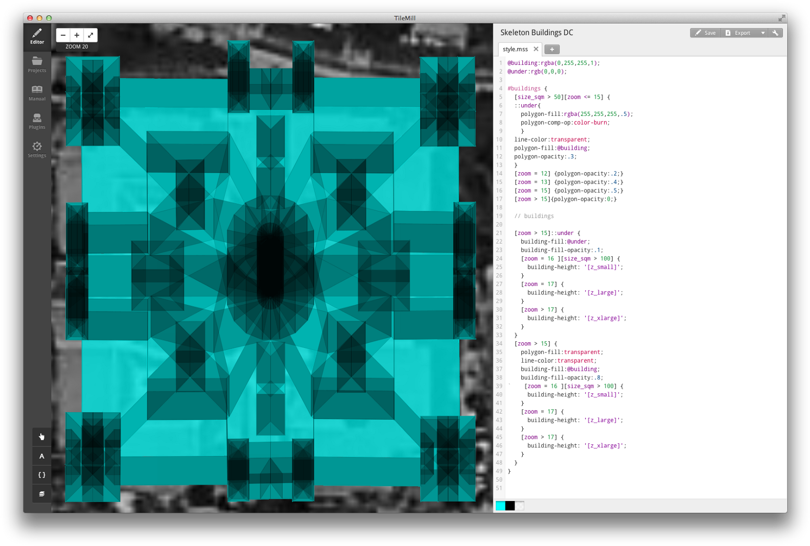Open the Manual from sidebar
This screenshot has height=546, width=810.
pyautogui.click(x=37, y=93)
